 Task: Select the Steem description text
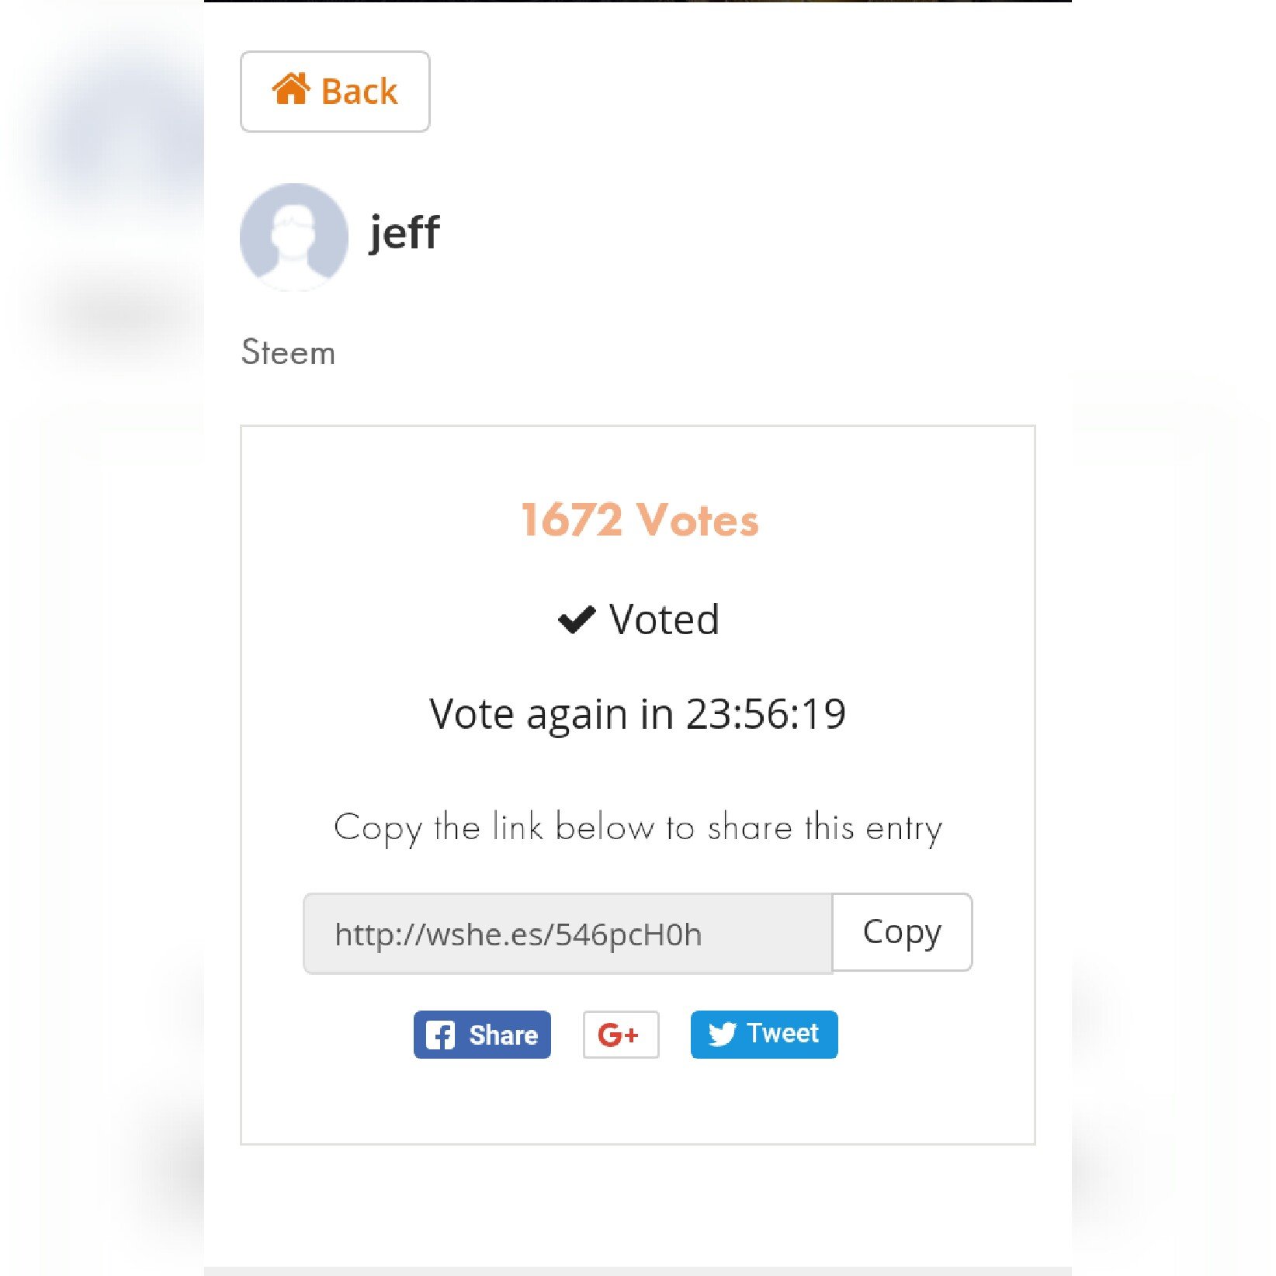pyautogui.click(x=288, y=352)
